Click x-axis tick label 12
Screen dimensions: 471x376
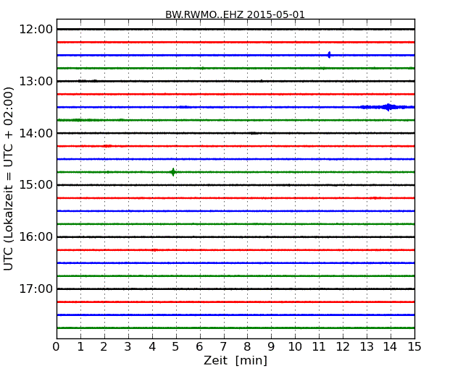[343, 347]
